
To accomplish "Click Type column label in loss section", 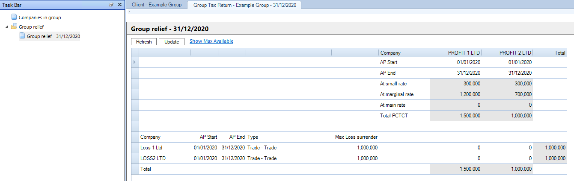I will (253, 137).
